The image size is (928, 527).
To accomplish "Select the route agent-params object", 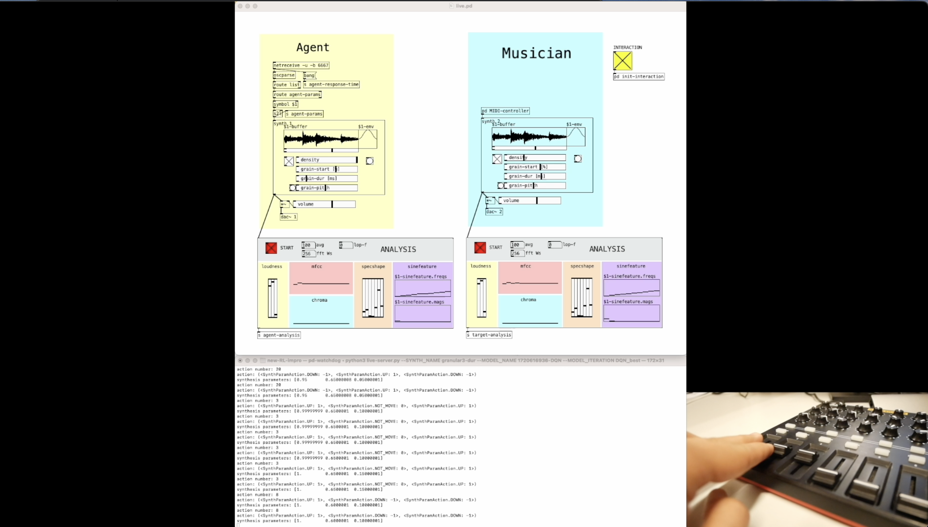I will pyautogui.click(x=297, y=94).
